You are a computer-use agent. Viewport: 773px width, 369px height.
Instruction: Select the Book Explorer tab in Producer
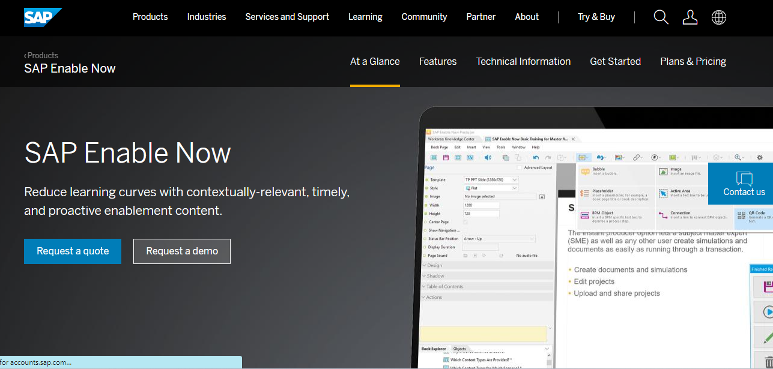tap(434, 349)
